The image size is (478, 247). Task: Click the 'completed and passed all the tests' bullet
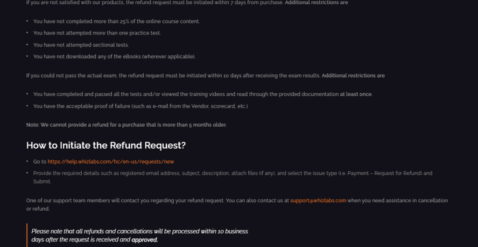point(203,94)
